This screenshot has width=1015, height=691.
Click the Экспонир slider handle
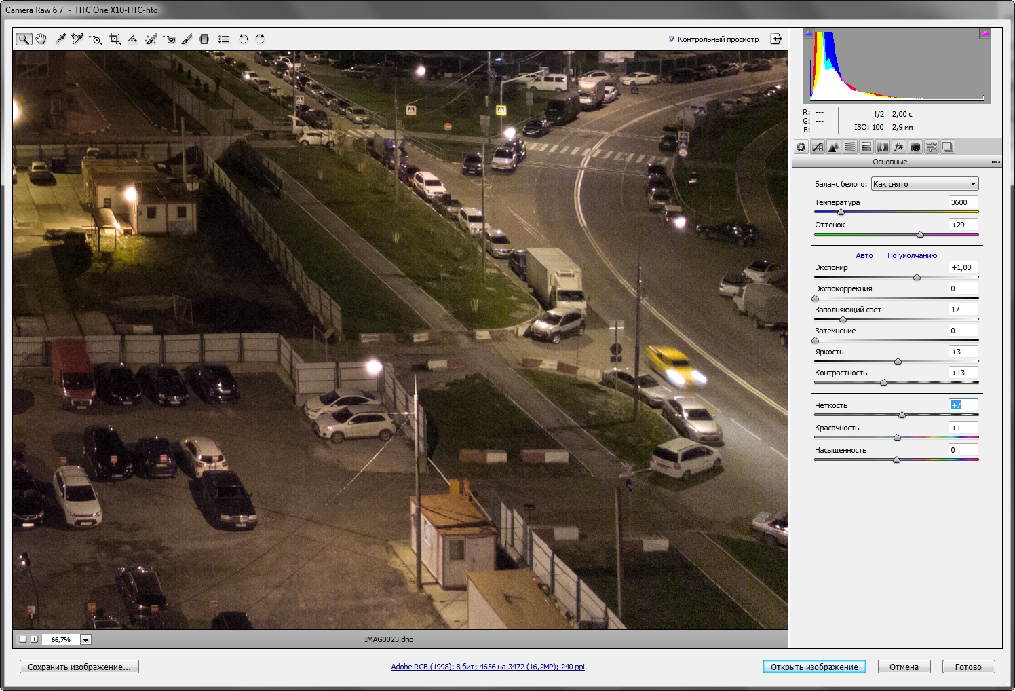[917, 278]
